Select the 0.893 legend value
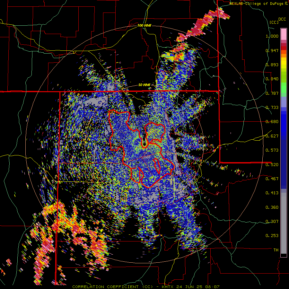The image size is (289, 289). tap(272, 65)
